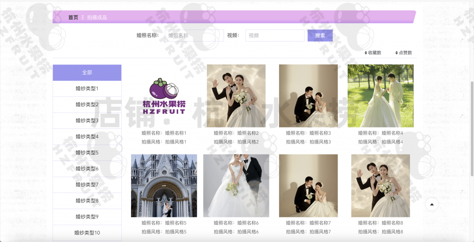Select 婚纱类型1 category

[x=87, y=89]
